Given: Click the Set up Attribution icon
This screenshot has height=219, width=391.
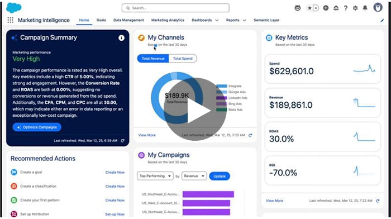Looking at the screenshot, I should click(x=14, y=214).
